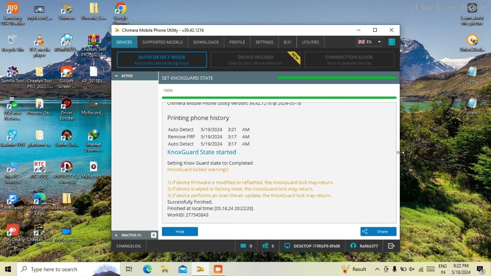Screen dimensions: 491x276
Task: Click the messages envelope icon in Chimera status bar
Action: pos(243,246)
